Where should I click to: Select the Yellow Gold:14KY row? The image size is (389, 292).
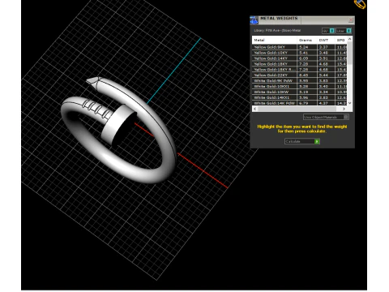coord(300,58)
